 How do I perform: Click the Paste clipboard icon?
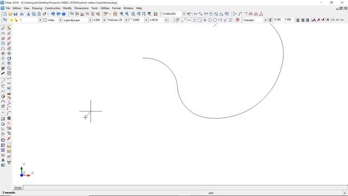coord(39,14)
